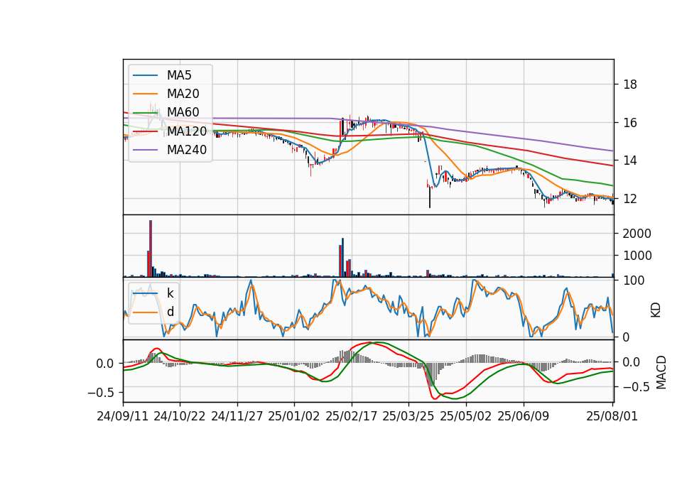The image size is (682, 490).
Task: Click the volume axis value 2000
Action: 637,234
